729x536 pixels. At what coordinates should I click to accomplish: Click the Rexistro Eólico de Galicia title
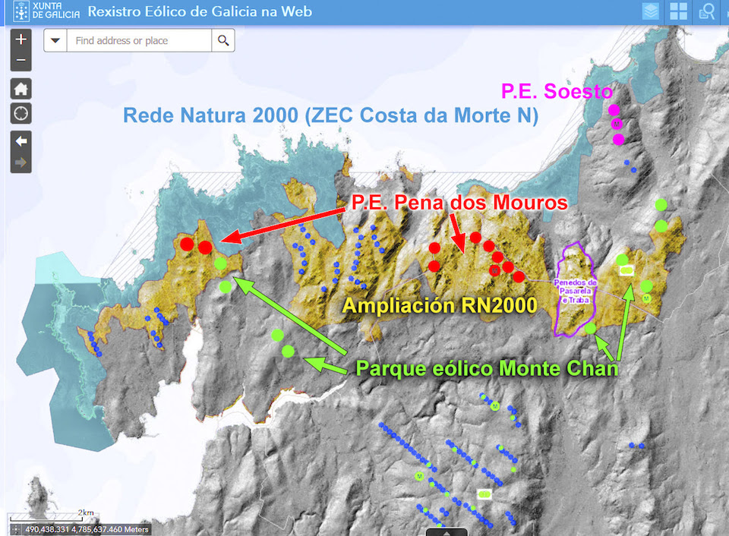[200, 12]
